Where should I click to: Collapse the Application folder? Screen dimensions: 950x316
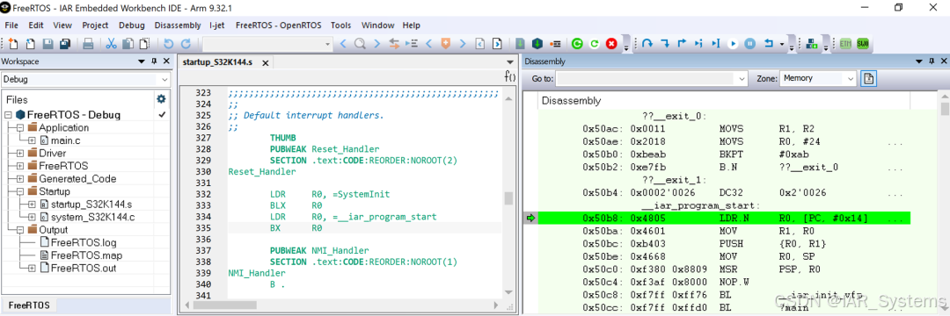pyautogui.click(x=20, y=127)
